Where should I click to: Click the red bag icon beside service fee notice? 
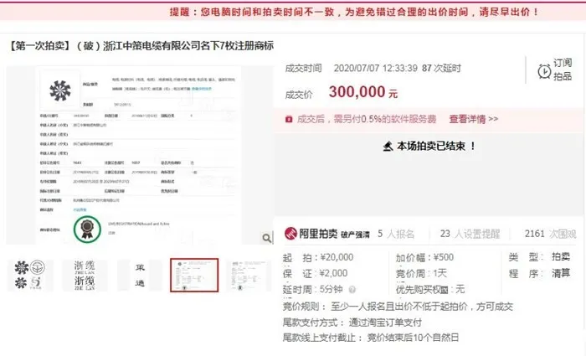[289, 119]
